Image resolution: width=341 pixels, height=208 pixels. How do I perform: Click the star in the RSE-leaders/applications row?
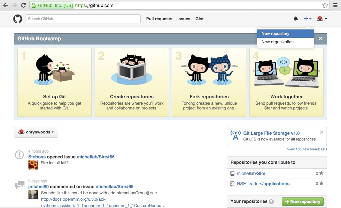[x=321, y=183]
